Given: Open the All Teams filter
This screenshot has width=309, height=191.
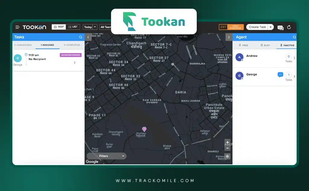Looking at the screenshot, I should point(105,27).
